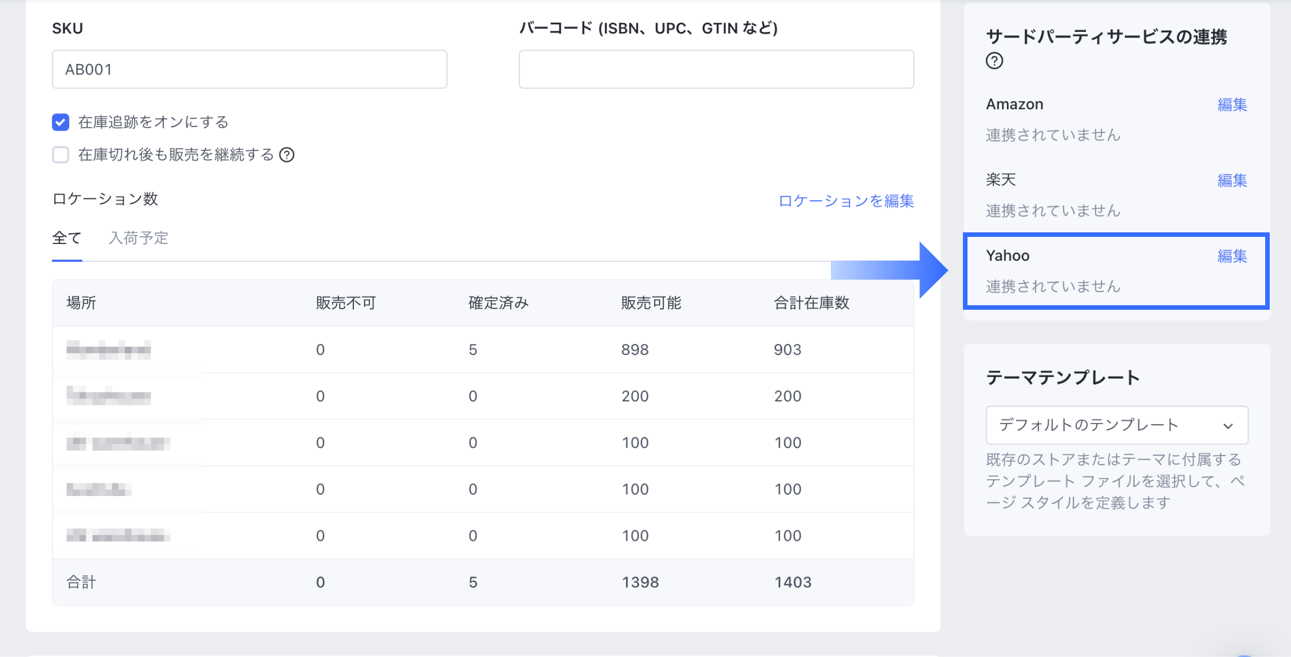Click first location row with 903 total
Viewport: 1291px width, 657px height.
pyautogui.click(x=108, y=350)
